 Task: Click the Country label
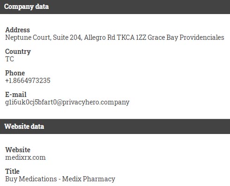point(18,52)
